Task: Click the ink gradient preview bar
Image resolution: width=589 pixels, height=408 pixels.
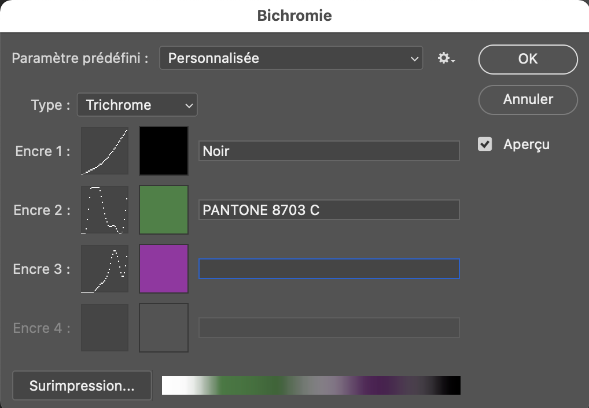Action: 311,385
